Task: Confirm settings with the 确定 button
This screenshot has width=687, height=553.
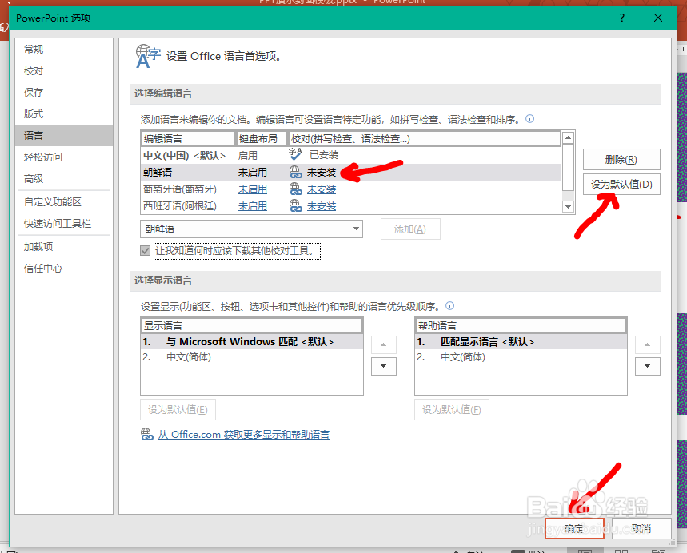Action: [574, 529]
